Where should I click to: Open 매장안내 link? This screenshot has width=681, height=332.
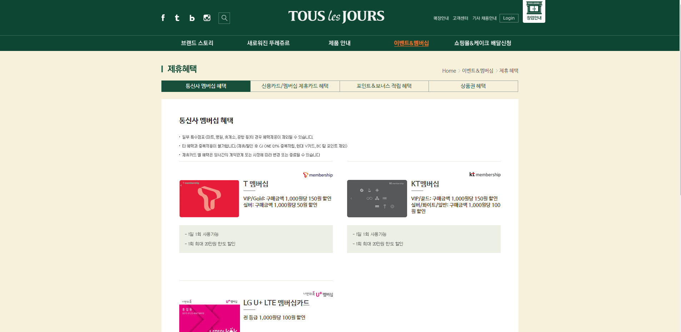click(441, 18)
